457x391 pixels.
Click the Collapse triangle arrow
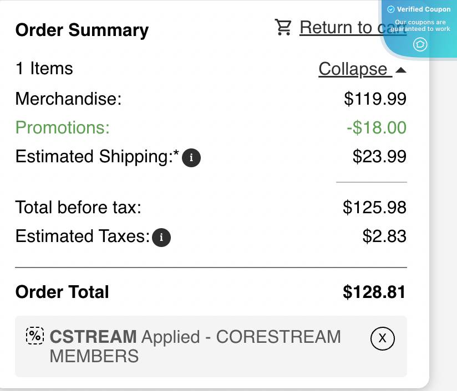pos(401,70)
